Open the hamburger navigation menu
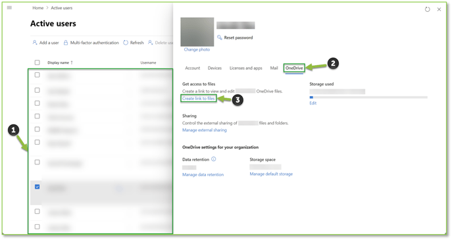 point(9,7)
